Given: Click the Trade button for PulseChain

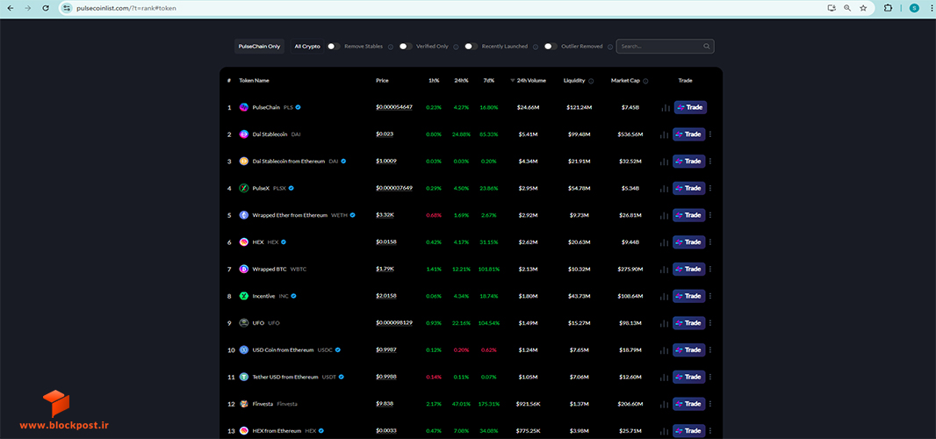Looking at the screenshot, I should (691, 107).
